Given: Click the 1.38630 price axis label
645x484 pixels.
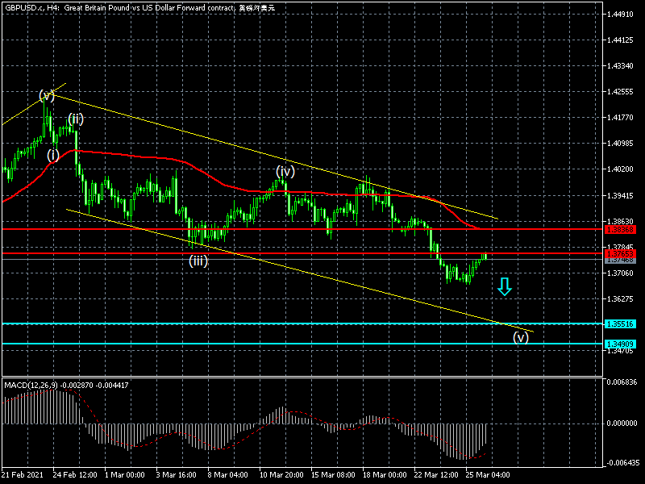Looking at the screenshot, I should point(620,221).
